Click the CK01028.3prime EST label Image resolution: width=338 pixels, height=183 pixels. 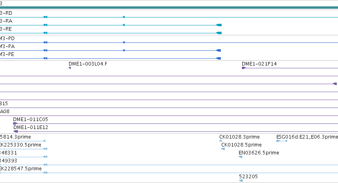tap(239, 137)
